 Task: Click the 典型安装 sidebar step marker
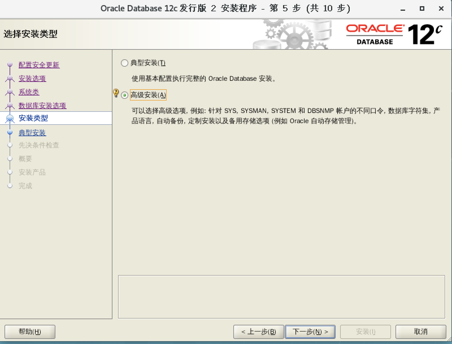coord(10,132)
